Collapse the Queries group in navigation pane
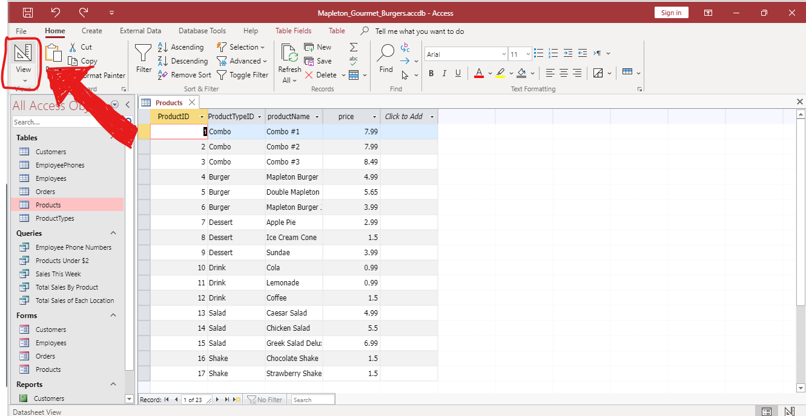 (x=113, y=233)
